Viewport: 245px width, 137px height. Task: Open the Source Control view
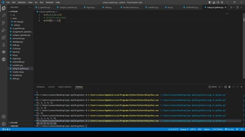[x=3, y=23]
